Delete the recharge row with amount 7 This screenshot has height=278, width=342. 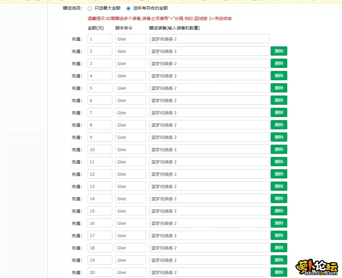pyautogui.click(x=279, y=112)
